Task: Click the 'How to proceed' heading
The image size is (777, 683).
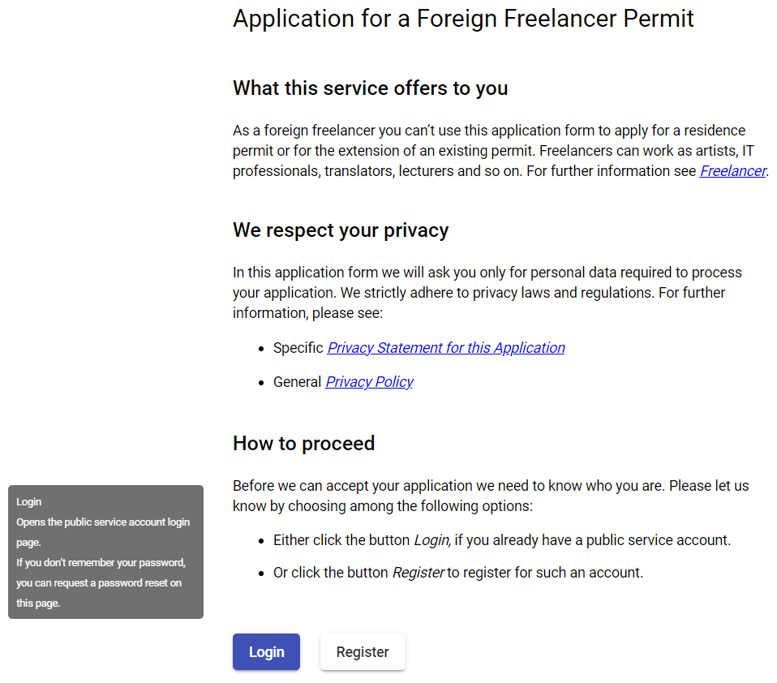Action: tap(304, 444)
